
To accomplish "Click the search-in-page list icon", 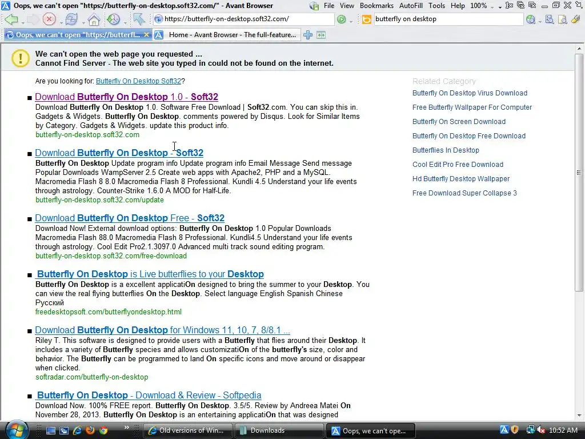I will pos(549,19).
